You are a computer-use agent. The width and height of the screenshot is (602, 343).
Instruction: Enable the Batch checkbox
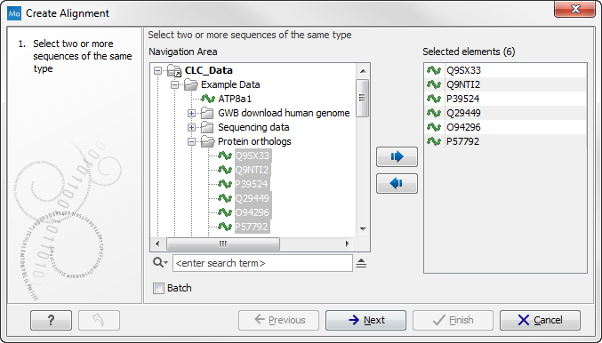158,288
